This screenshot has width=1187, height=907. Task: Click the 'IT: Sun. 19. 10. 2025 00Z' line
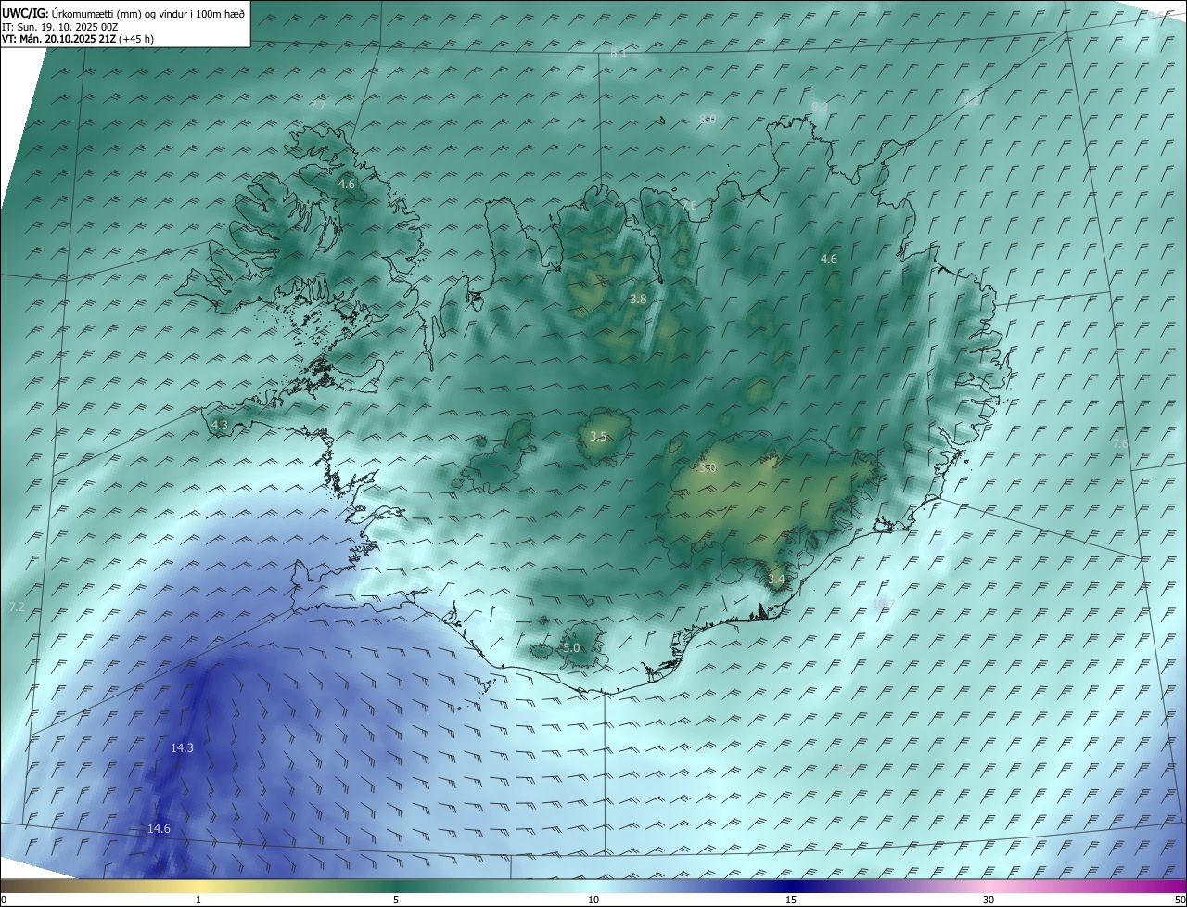pyautogui.click(x=60, y=27)
